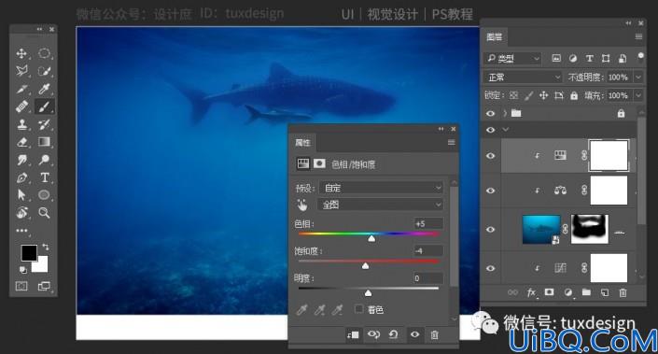The width and height of the screenshot is (658, 354).
Task: Activate the on-image targeted adjustment hand tool
Action: click(302, 205)
